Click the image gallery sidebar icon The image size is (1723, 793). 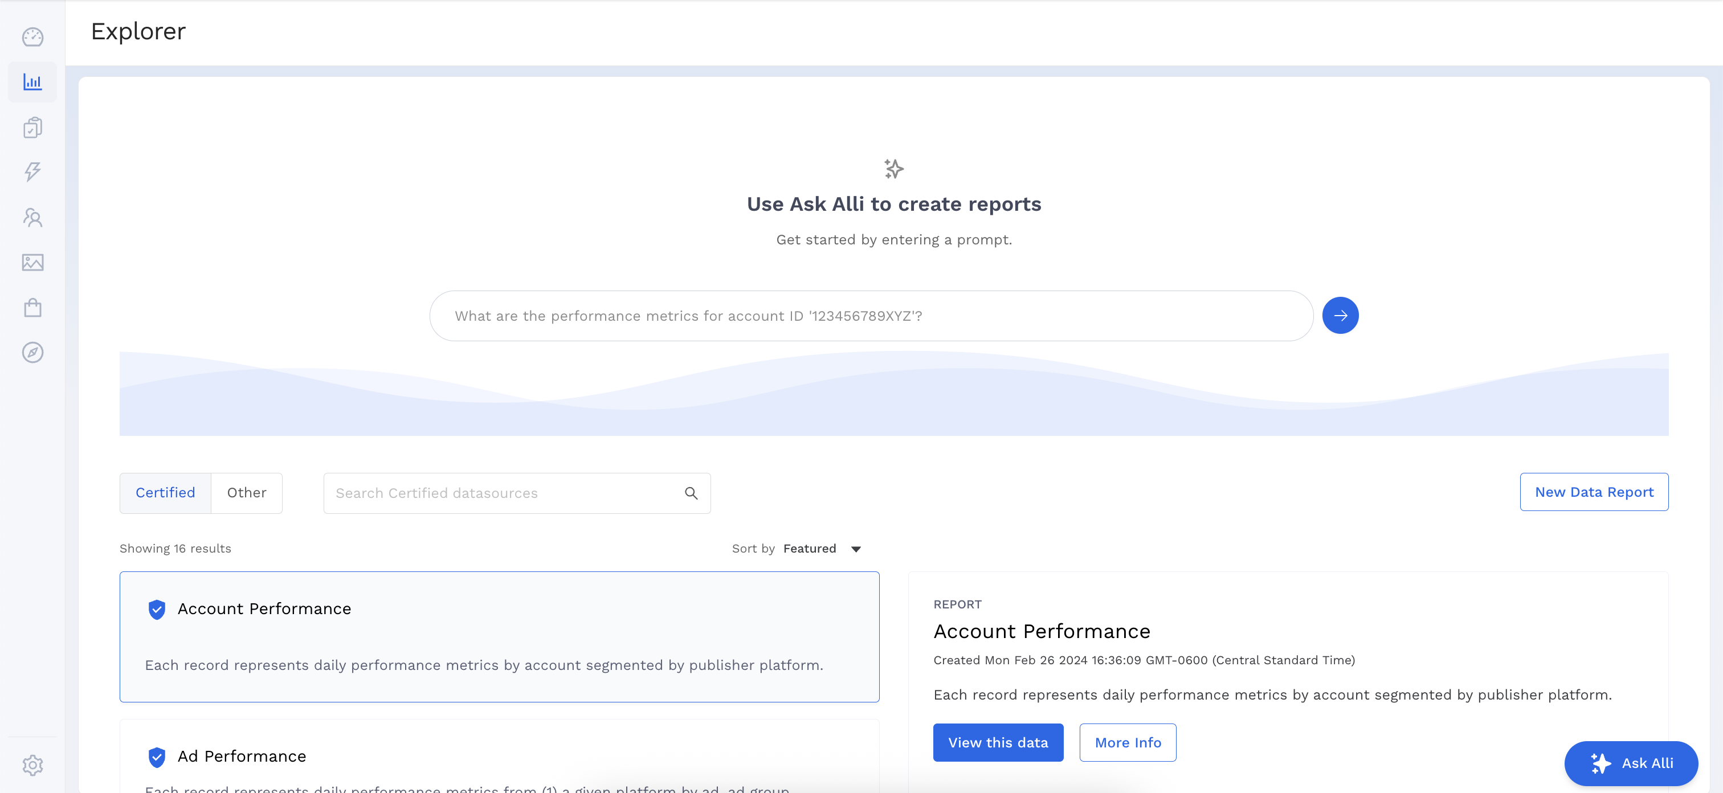(32, 262)
